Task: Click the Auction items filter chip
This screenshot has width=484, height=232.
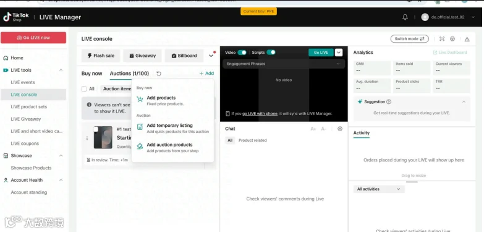Action: (x=117, y=88)
